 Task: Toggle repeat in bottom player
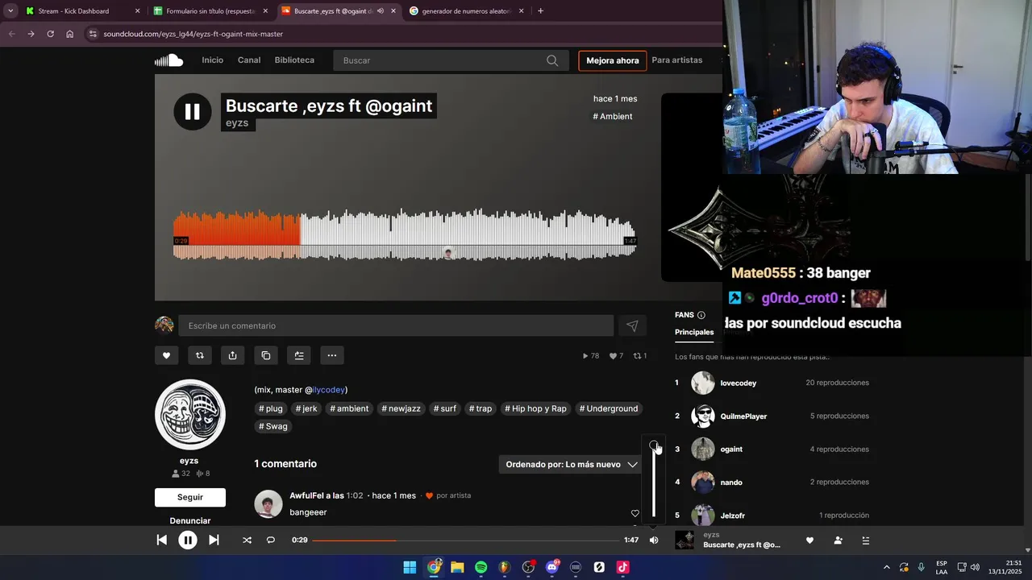[x=271, y=541]
